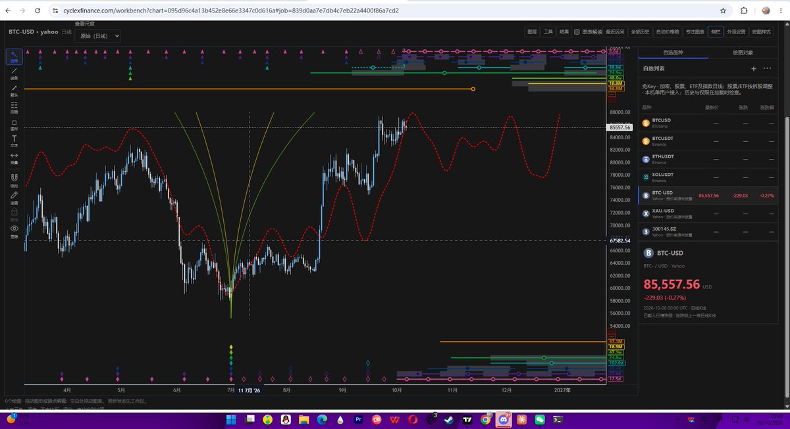Viewport: 790px width, 429px height.
Task: Select the text (文字) tool
Action: point(14,141)
